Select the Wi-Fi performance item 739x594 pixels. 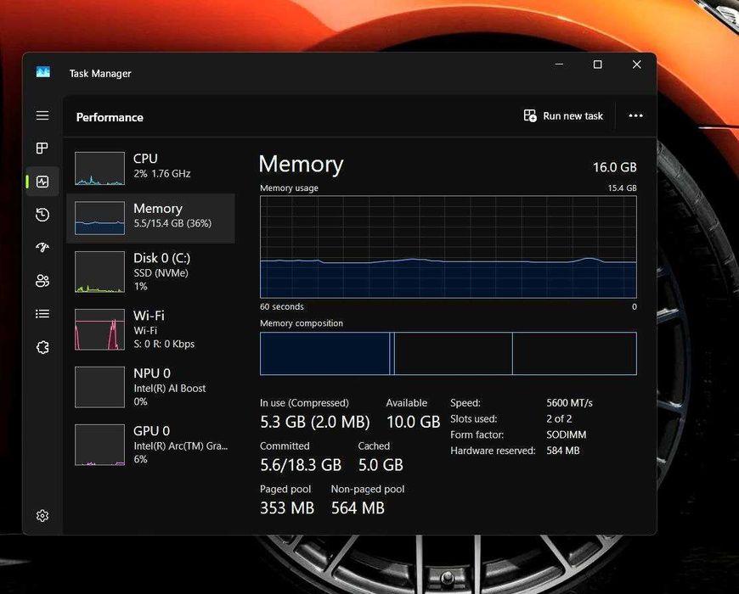[151, 329]
